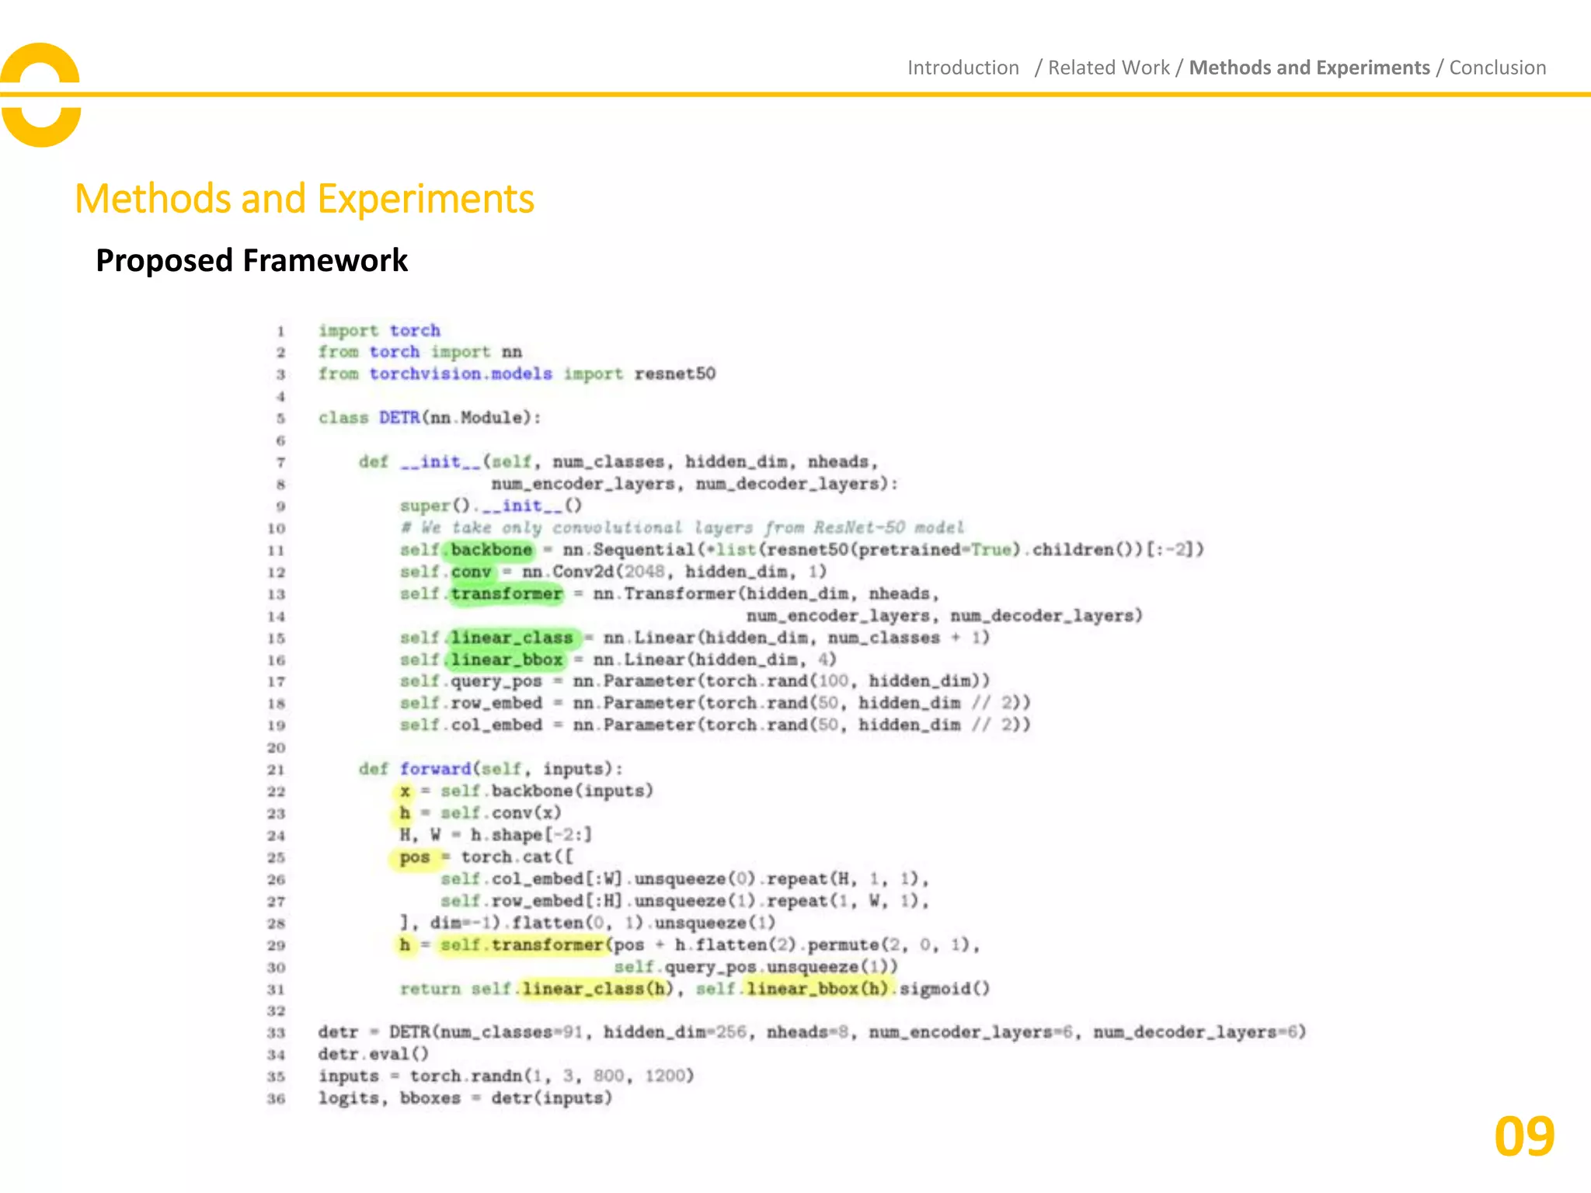Click 'class DETR(nn.Module):' line
Screen dimensions: 1591x1193
click(430, 418)
